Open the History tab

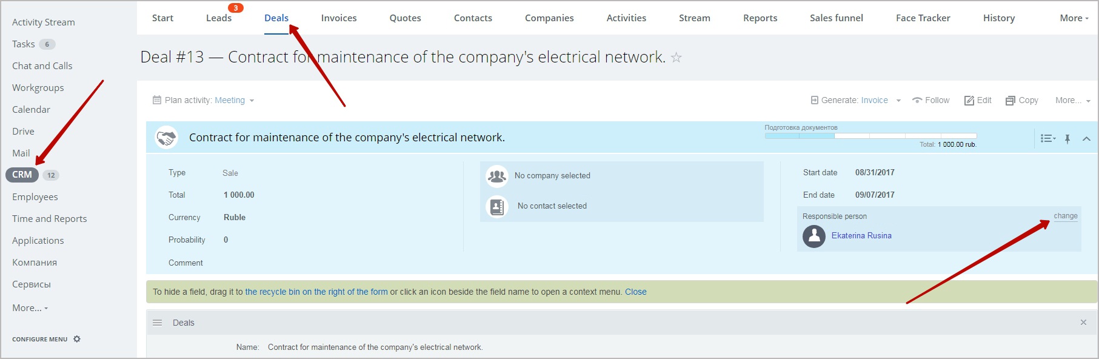coord(999,18)
